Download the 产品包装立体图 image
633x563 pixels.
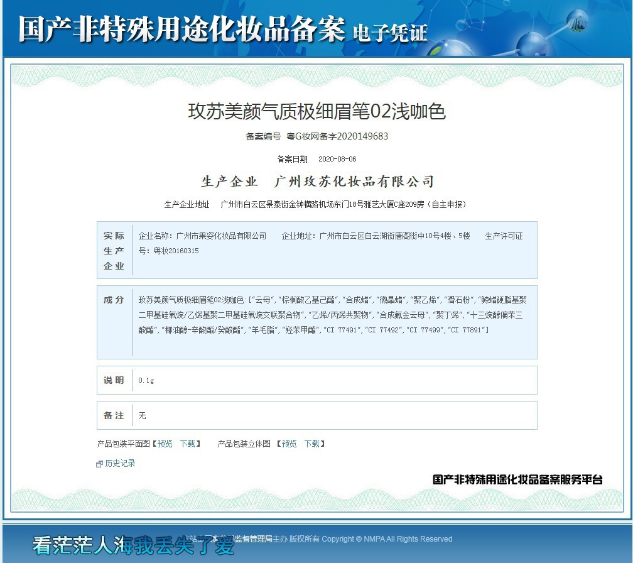pos(312,444)
